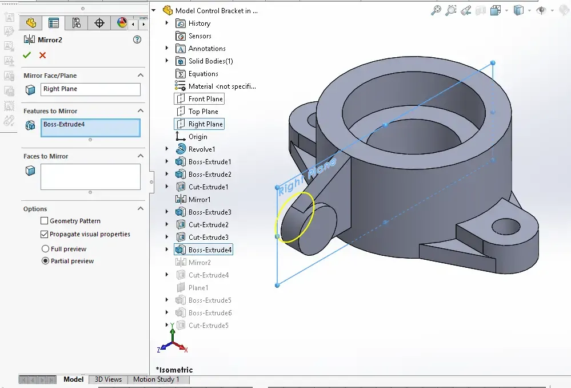Switch to the Motion Study 1 tab
Image resolution: width=571 pixels, height=388 pixels.
[156, 379]
